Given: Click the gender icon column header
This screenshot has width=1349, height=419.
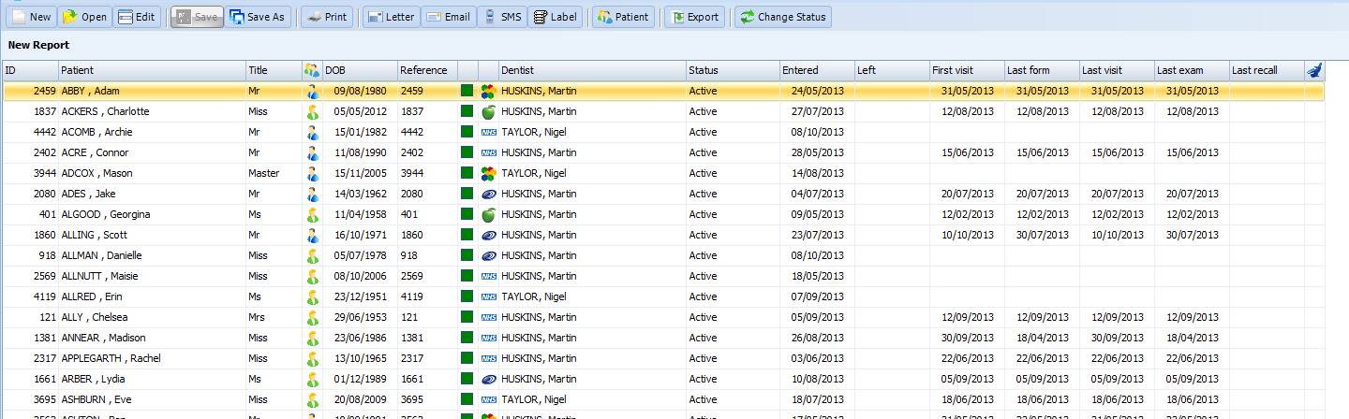Looking at the screenshot, I should [311, 70].
